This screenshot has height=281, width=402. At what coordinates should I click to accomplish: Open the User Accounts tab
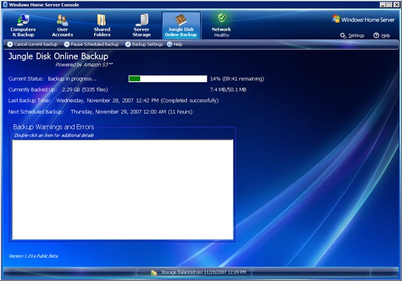tap(62, 26)
